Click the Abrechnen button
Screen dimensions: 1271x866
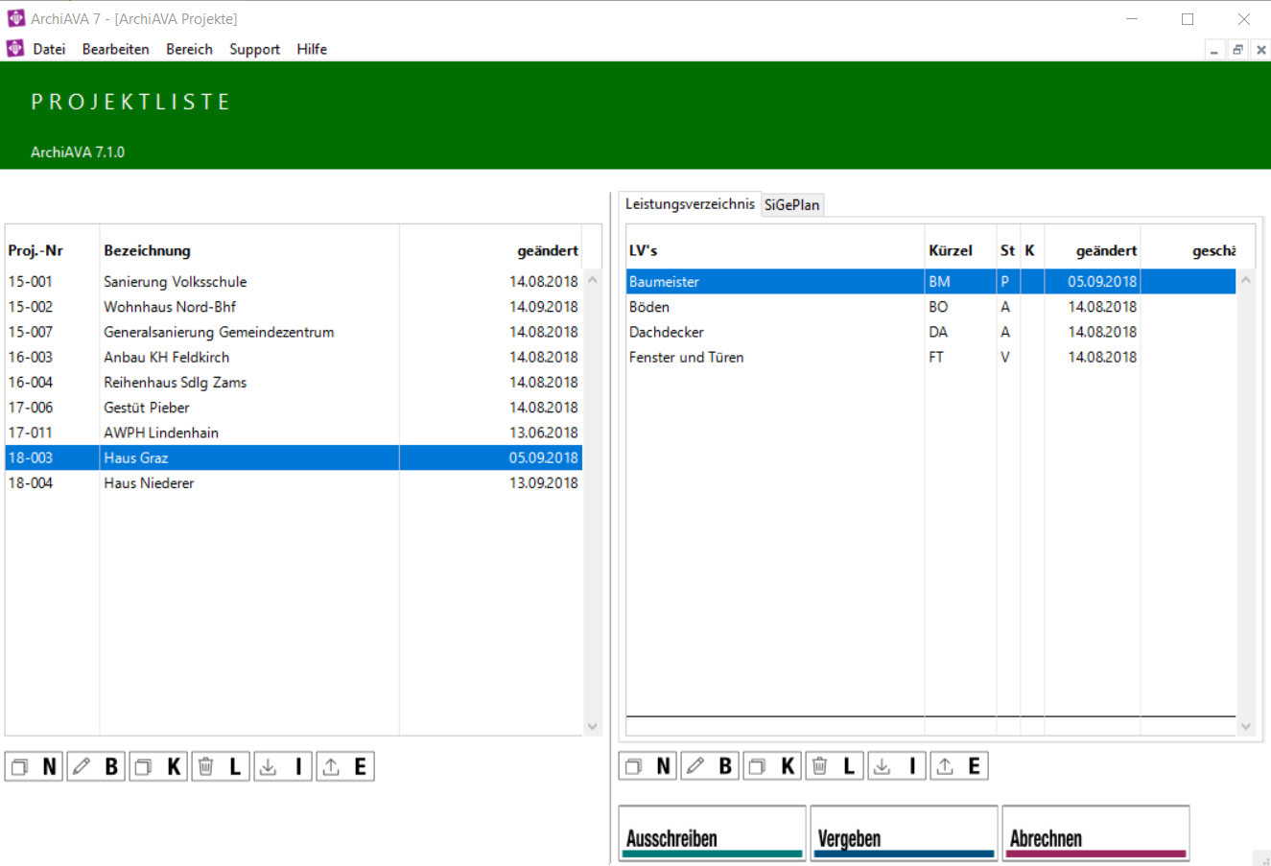[x=1095, y=833]
